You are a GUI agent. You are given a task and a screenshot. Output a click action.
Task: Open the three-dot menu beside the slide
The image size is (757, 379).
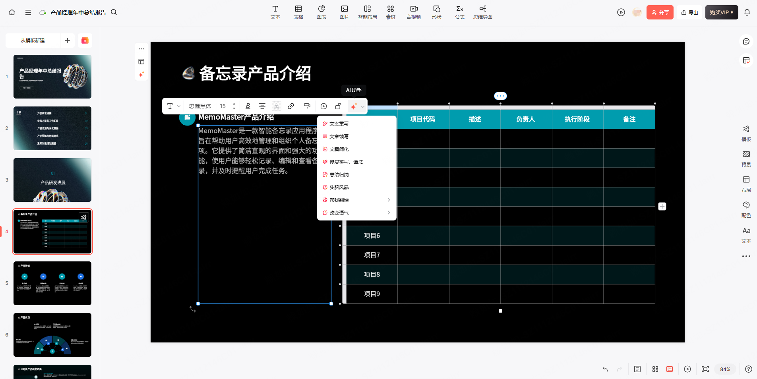click(141, 49)
